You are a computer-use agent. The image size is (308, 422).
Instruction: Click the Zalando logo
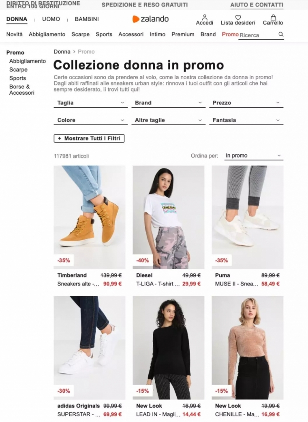pyautogui.click(x=151, y=19)
